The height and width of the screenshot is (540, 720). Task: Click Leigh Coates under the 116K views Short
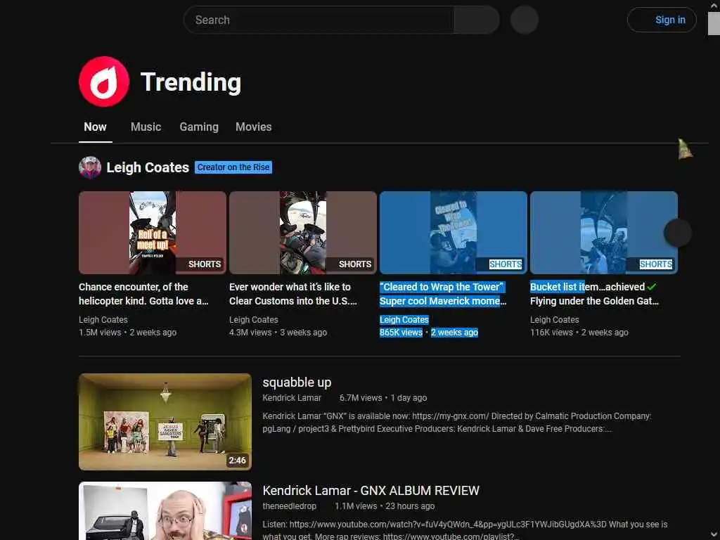[x=554, y=320]
